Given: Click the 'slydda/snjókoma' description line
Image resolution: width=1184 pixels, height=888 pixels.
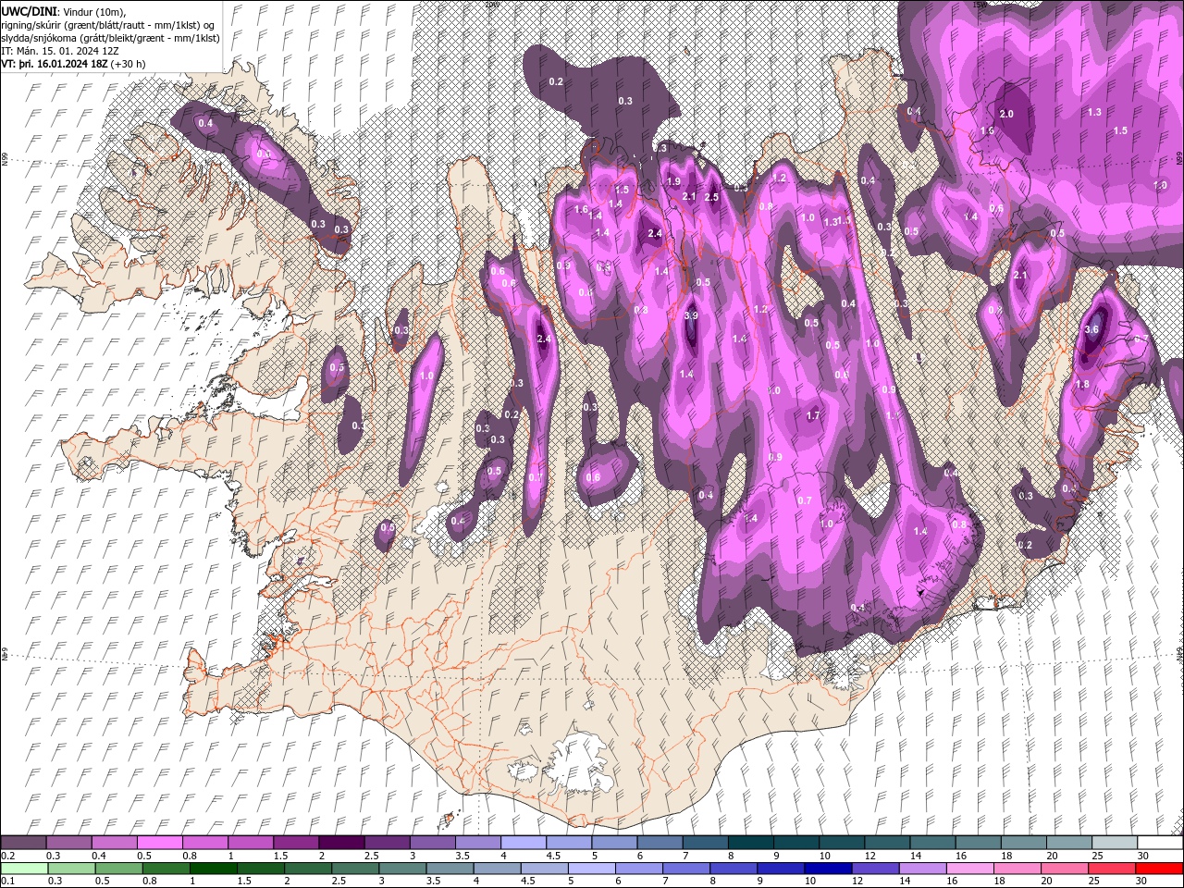Looking at the screenshot, I should 110,38.
